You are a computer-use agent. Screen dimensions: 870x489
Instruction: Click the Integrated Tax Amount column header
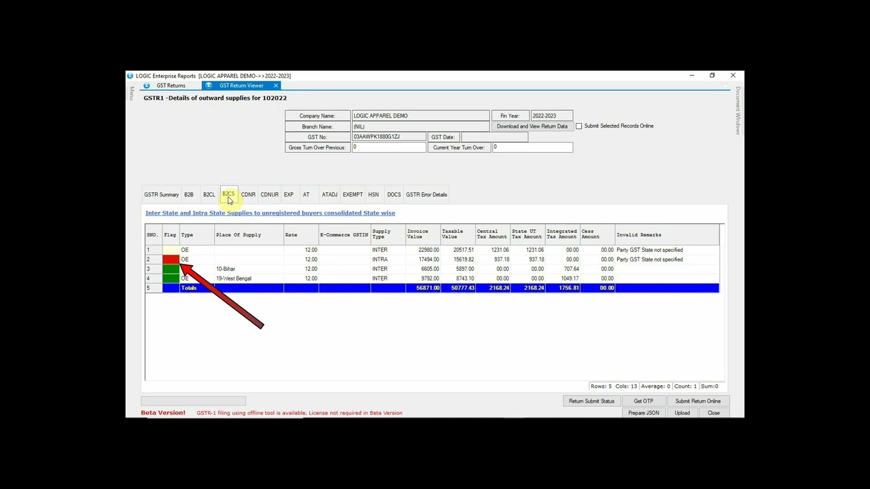(x=563, y=235)
